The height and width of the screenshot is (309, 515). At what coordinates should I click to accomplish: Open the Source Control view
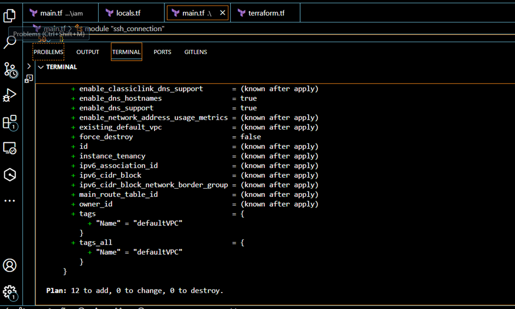point(10,69)
